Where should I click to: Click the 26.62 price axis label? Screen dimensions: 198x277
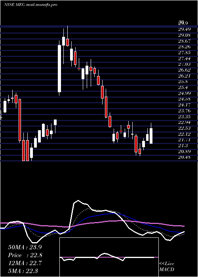tap(185, 70)
